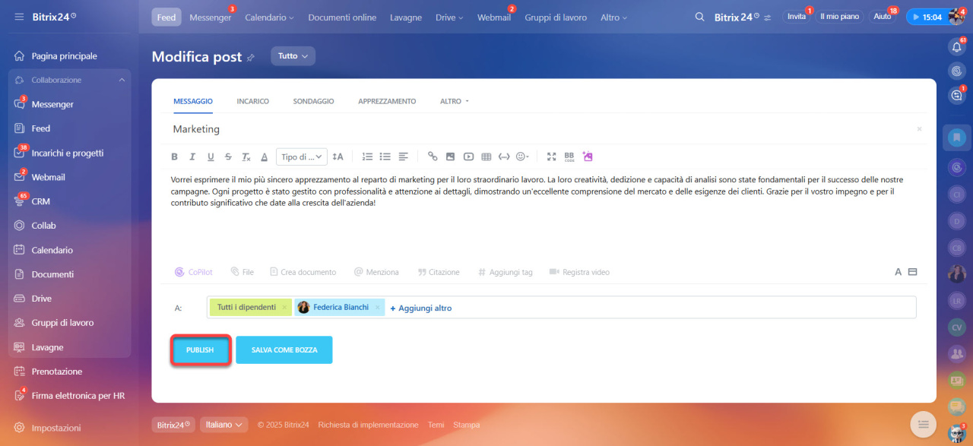Insert a numbered list
Viewport: 973px width, 446px height.
367,157
